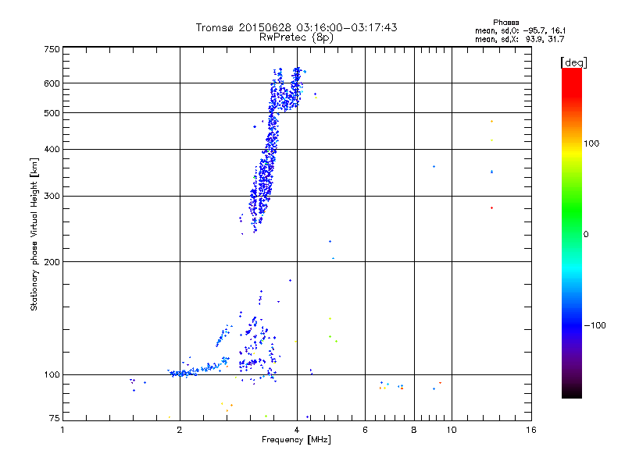Click the colorbar label '0'
Screen dimensions: 625x468
coord(585,235)
